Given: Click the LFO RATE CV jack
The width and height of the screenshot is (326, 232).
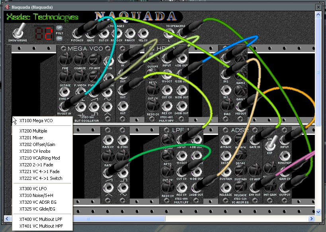Looking at the screenshot, I should (108, 140).
